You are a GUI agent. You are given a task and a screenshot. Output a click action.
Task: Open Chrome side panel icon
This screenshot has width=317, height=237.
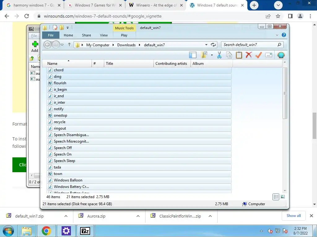pyautogui.click(x=290, y=16)
